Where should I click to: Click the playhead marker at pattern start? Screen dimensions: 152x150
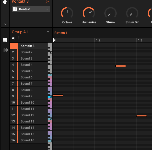(54, 40)
